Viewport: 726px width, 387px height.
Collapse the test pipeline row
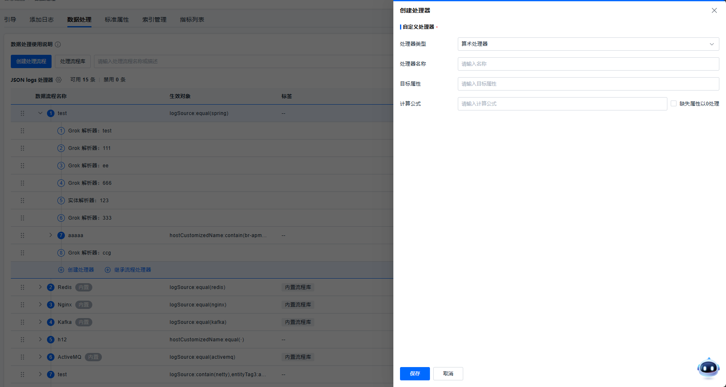pyautogui.click(x=40, y=113)
